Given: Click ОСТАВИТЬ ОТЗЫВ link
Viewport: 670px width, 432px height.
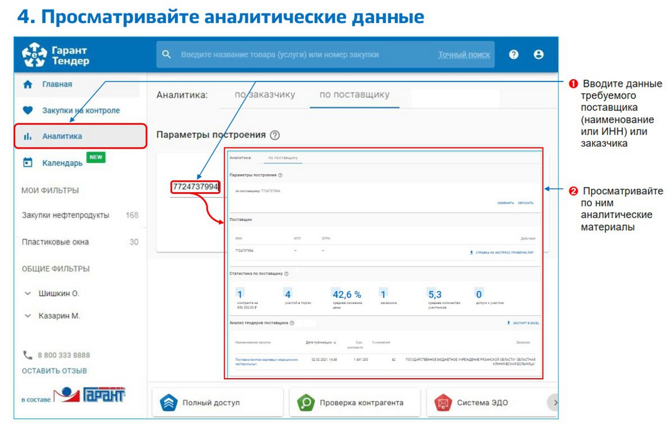Looking at the screenshot, I should click(54, 371).
